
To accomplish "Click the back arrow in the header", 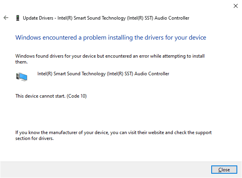I will pyautogui.click(x=6, y=18).
